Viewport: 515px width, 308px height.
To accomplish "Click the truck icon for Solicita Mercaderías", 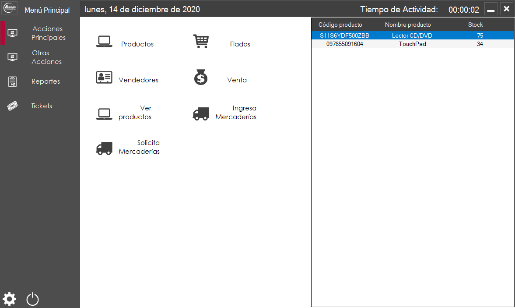I will coord(104,148).
